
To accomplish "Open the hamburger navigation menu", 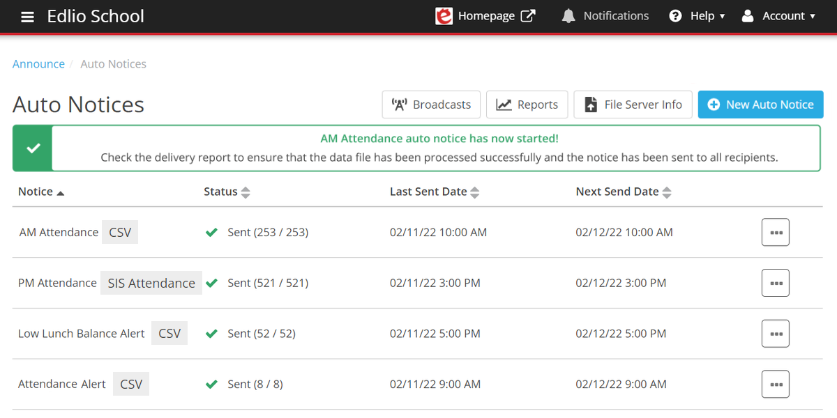I will click(27, 17).
